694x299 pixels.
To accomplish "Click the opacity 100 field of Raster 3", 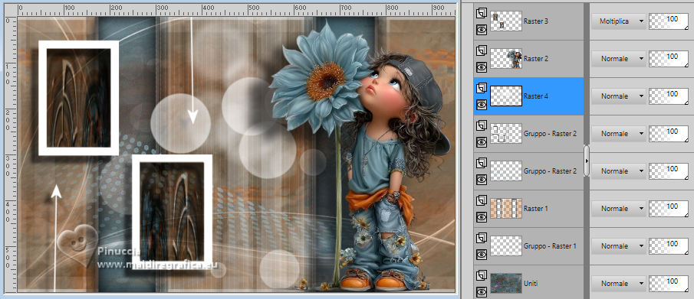I will tap(669, 21).
